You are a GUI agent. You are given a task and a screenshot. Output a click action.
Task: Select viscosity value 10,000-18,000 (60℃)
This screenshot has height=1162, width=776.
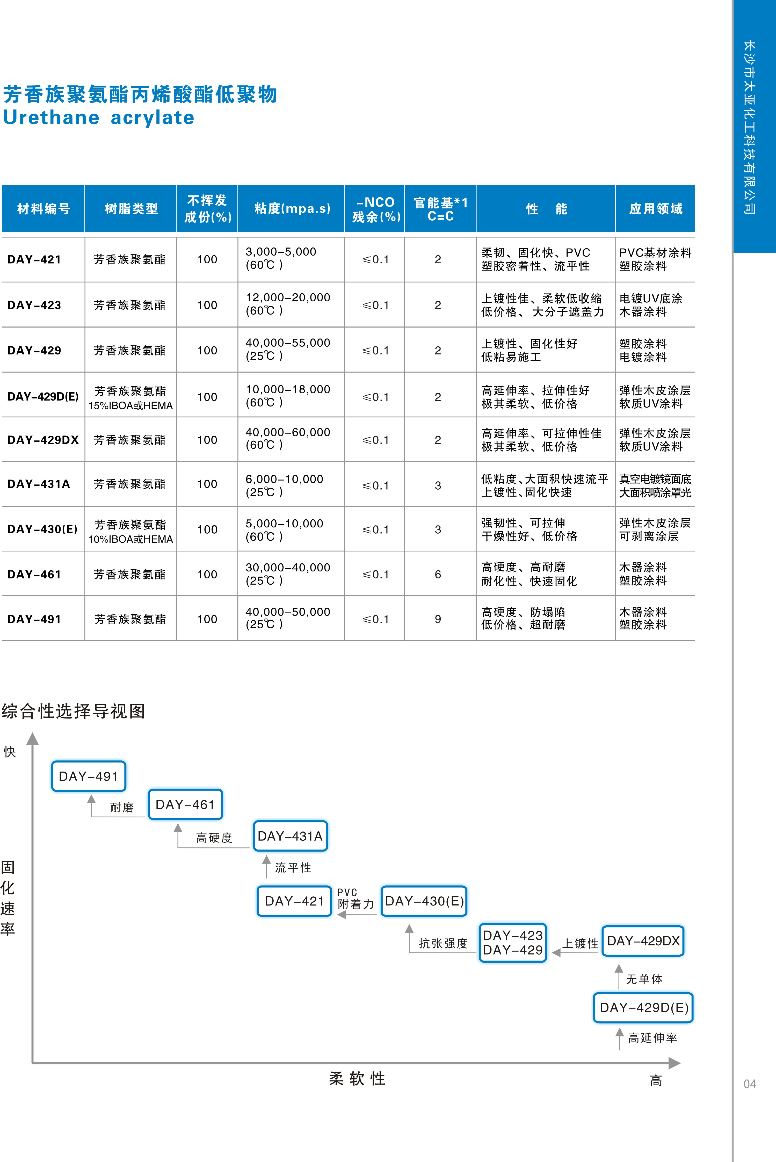pos(287,395)
